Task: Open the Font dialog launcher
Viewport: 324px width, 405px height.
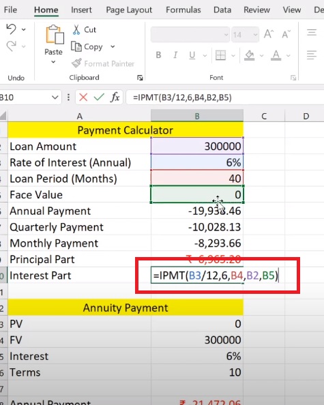Action: click(x=293, y=78)
